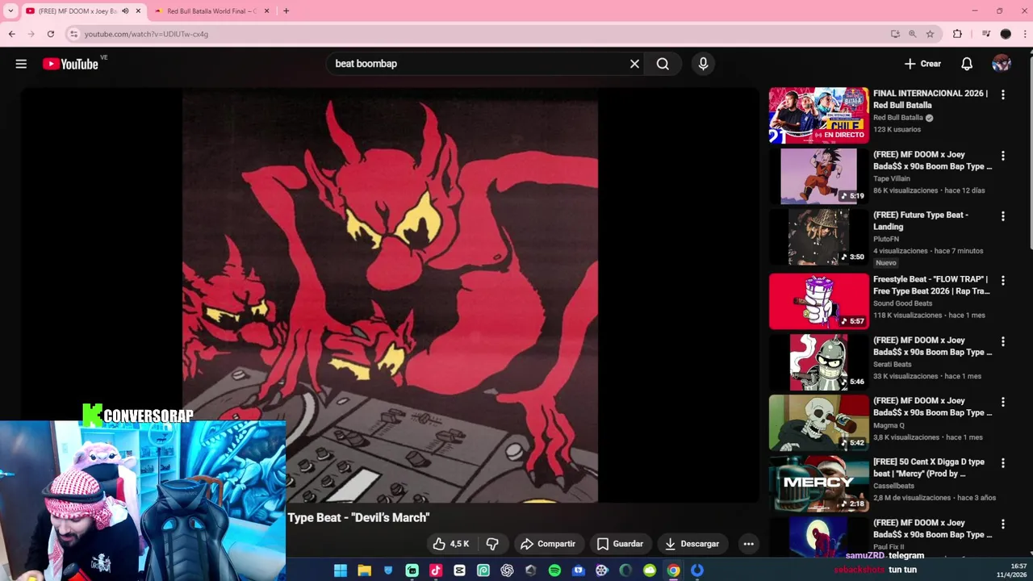Open CapCut from the taskbar

(459, 571)
